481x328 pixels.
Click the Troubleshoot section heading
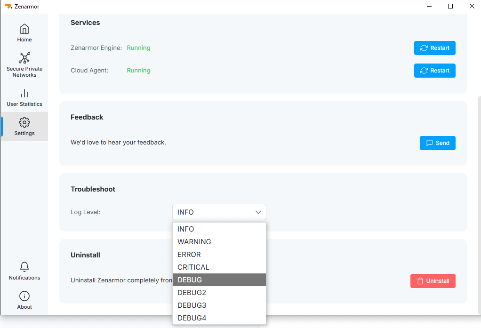[x=93, y=189]
